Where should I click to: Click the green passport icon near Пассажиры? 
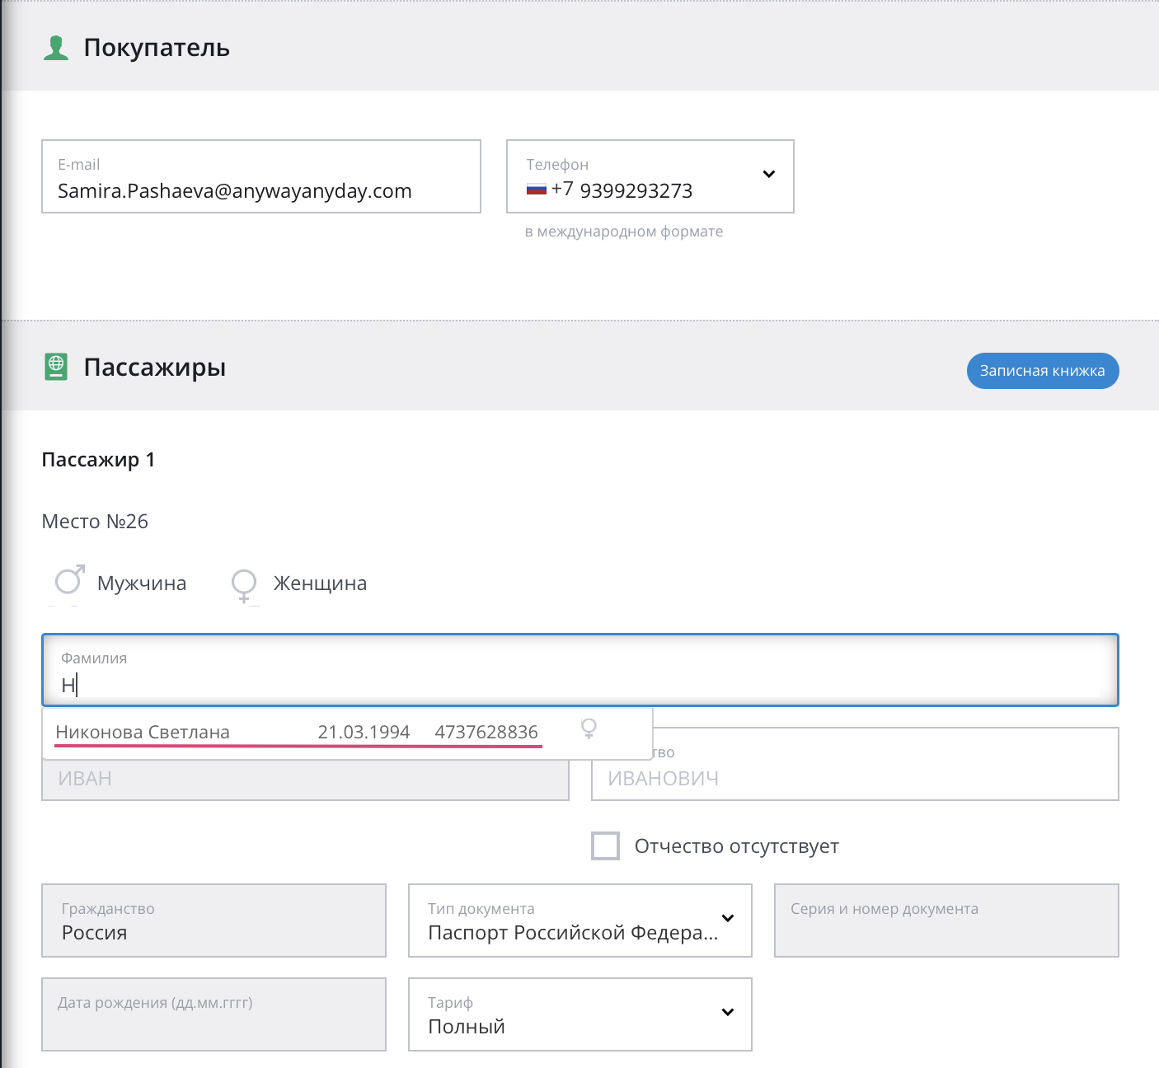[56, 367]
